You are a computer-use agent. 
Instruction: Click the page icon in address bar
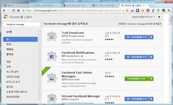coord(123,11)
